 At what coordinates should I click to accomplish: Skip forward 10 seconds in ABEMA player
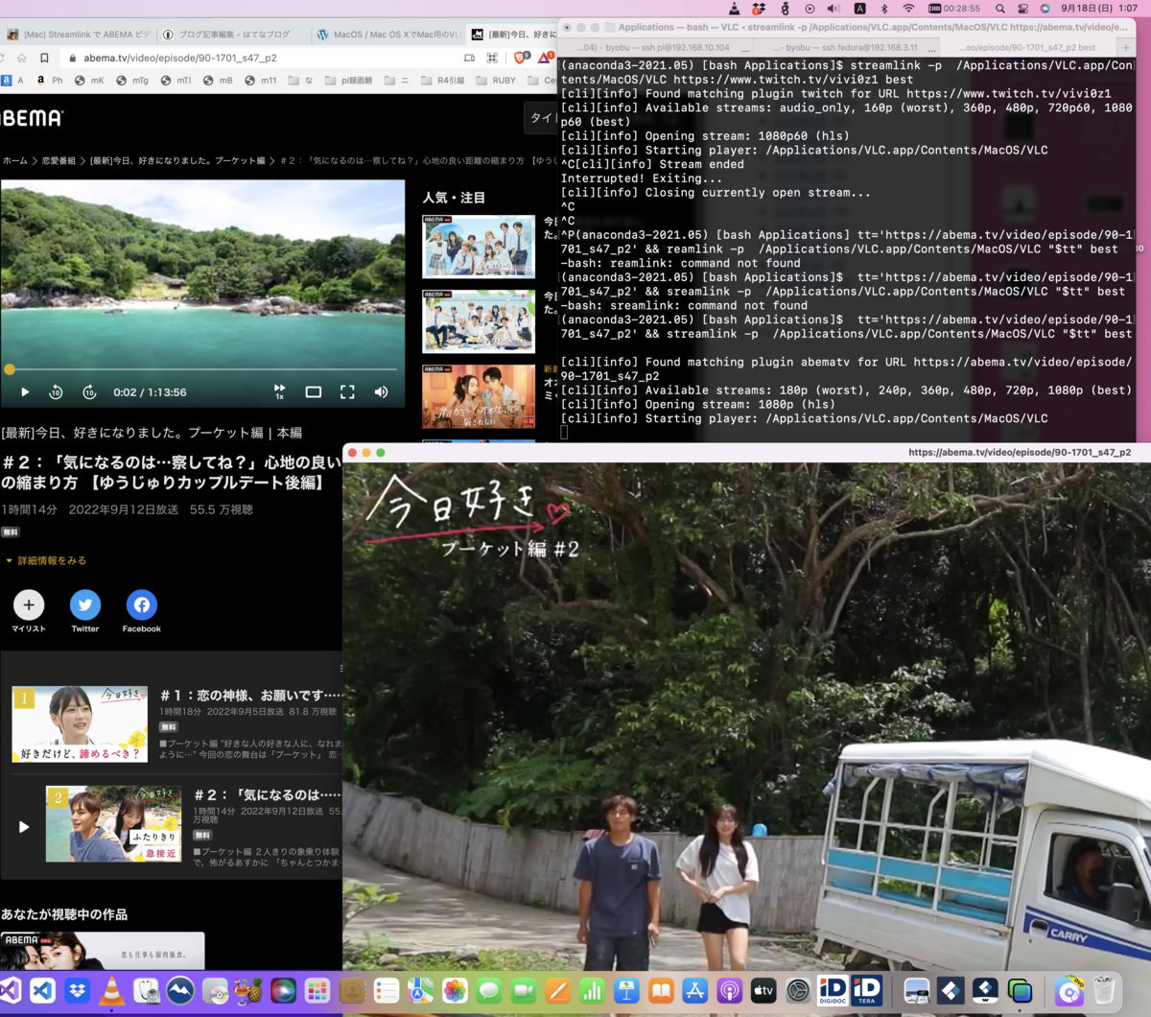(89, 391)
